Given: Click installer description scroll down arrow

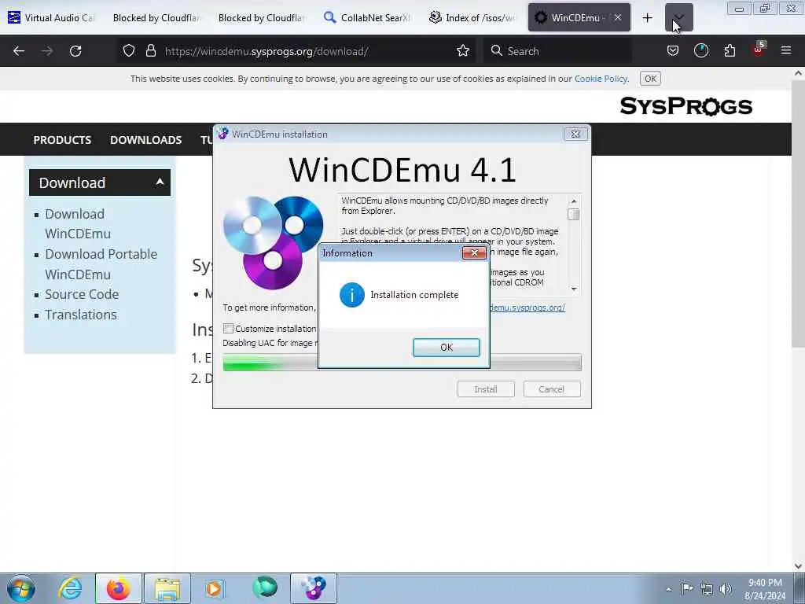Looking at the screenshot, I should coord(574,289).
